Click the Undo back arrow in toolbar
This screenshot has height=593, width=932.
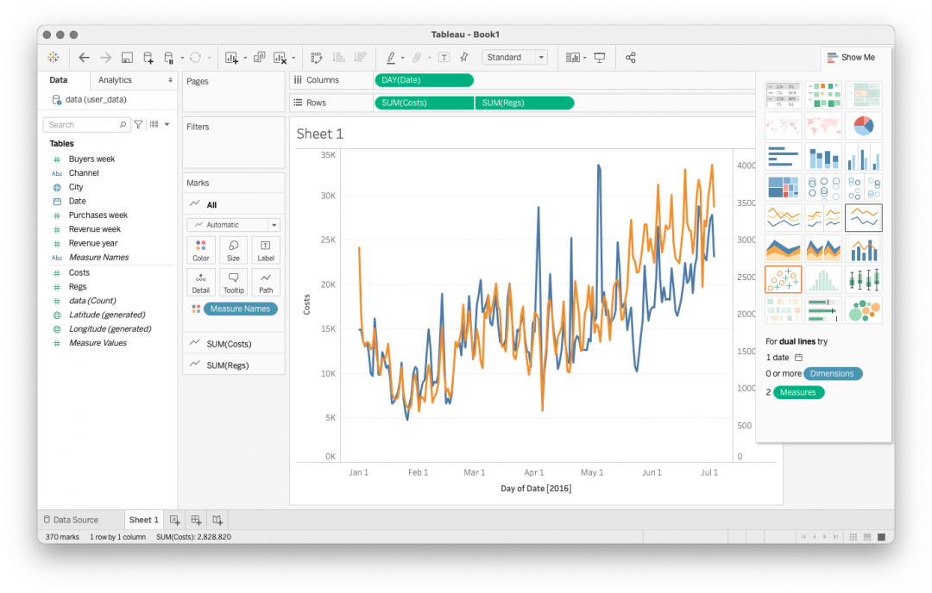pos(84,58)
